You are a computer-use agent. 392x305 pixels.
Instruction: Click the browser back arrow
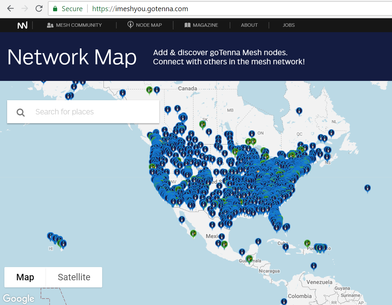point(10,9)
